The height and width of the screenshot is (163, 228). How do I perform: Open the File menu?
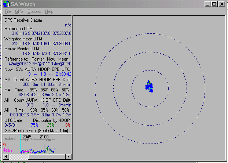click(8, 11)
